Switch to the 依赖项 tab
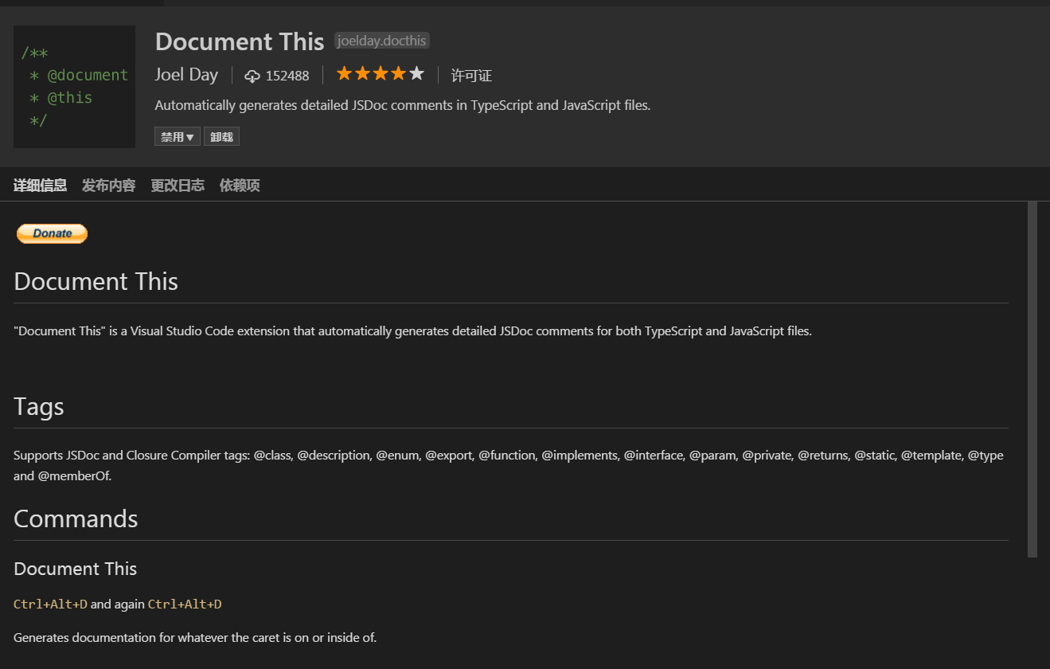The image size is (1050, 669). click(x=240, y=186)
